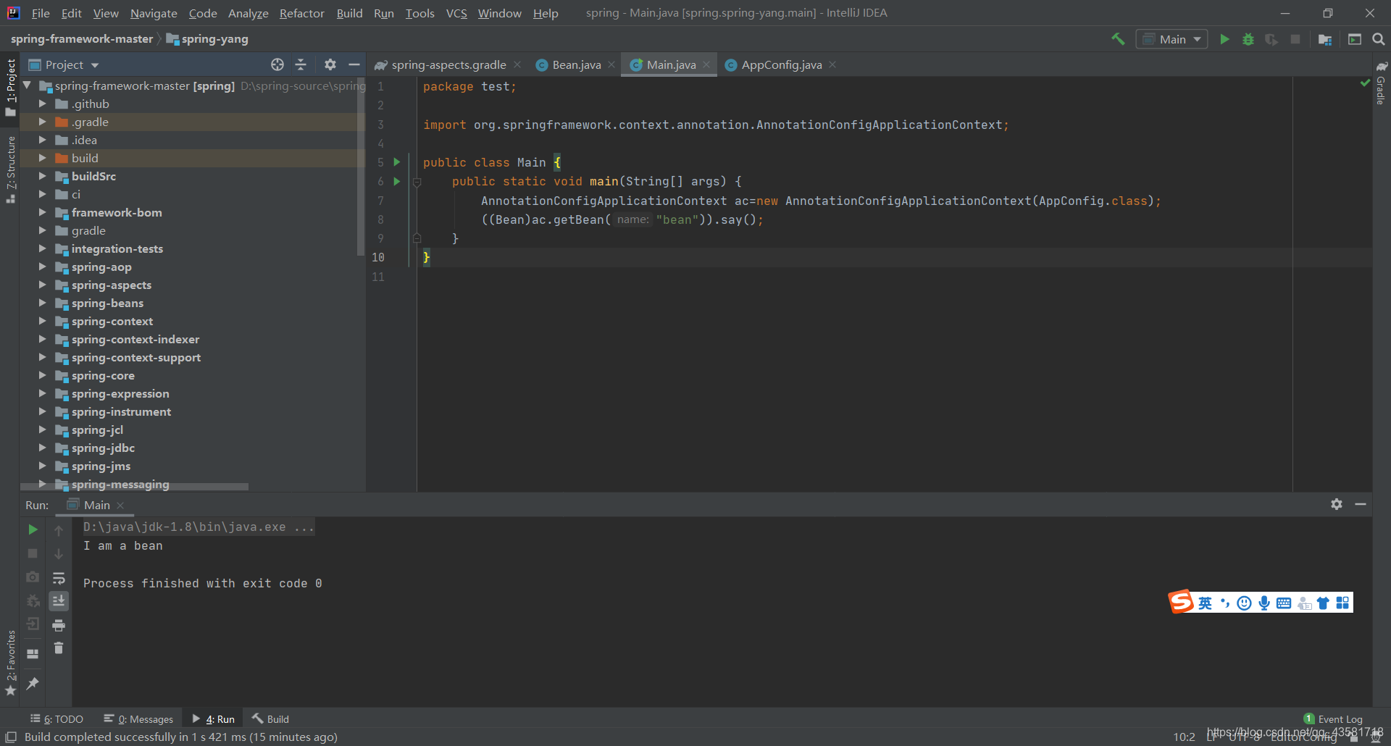Image resolution: width=1391 pixels, height=746 pixels.
Task: Open the Project view mode dropdown
Action: [x=64, y=64]
